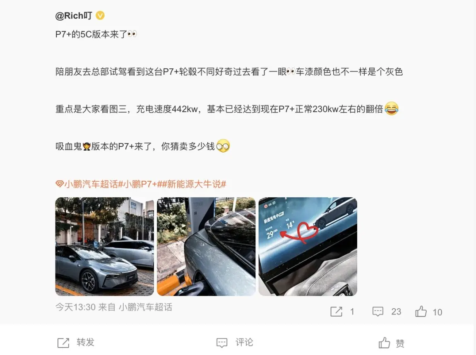Viewport: 476px width, 355px height.
Task: Click the verified badge next to @Rich叮
Action: click(100, 15)
